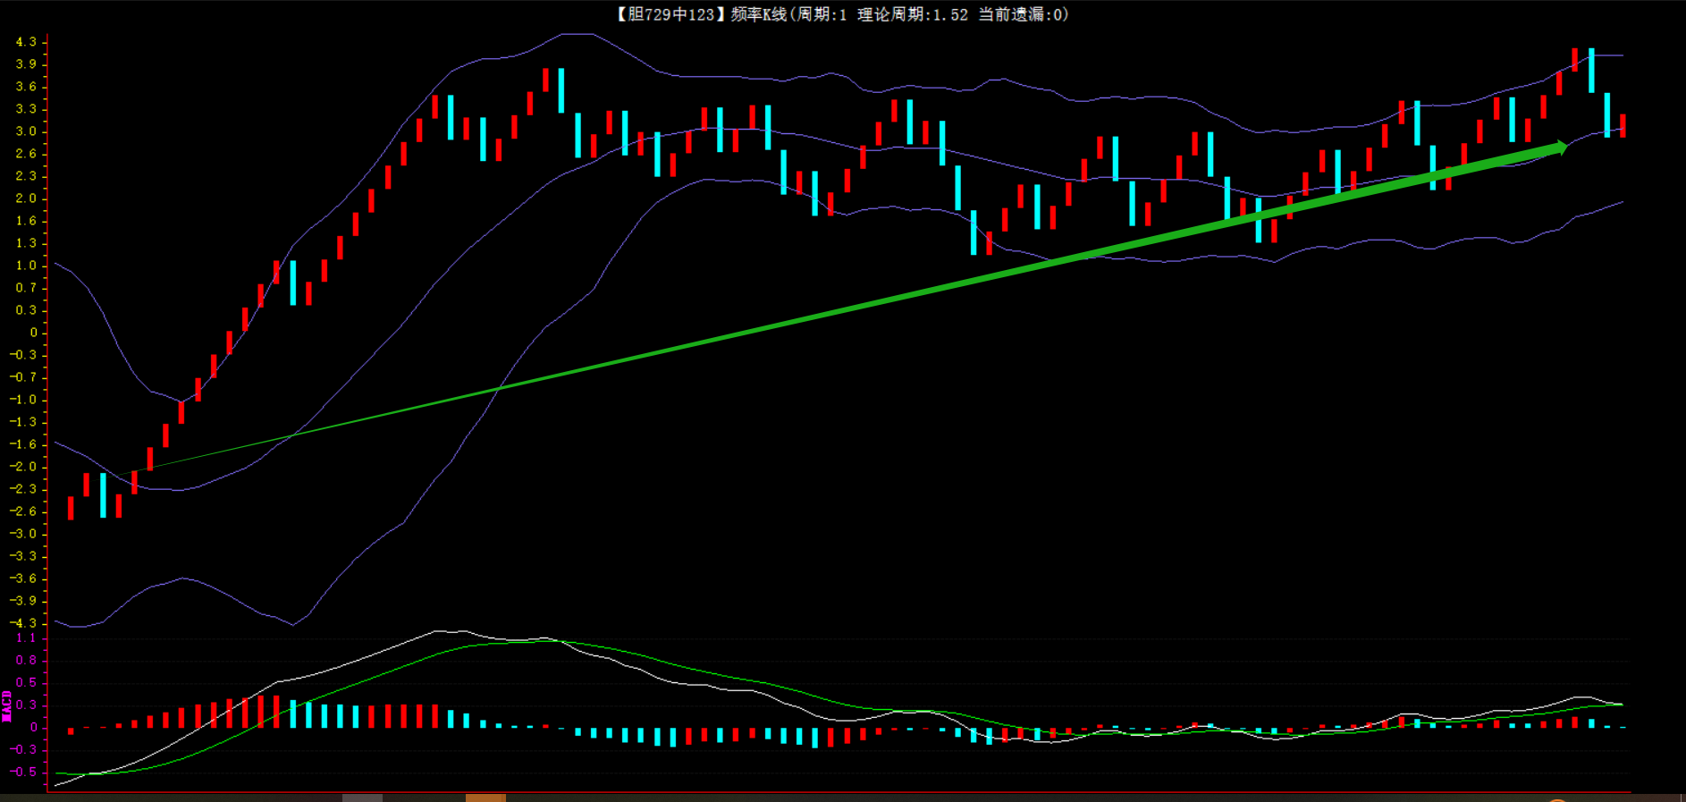The width and height of the screenshot is (1686, 802).
Task: Click the chart title text at top
Action: pyautogui.click(x=842, y=14)
